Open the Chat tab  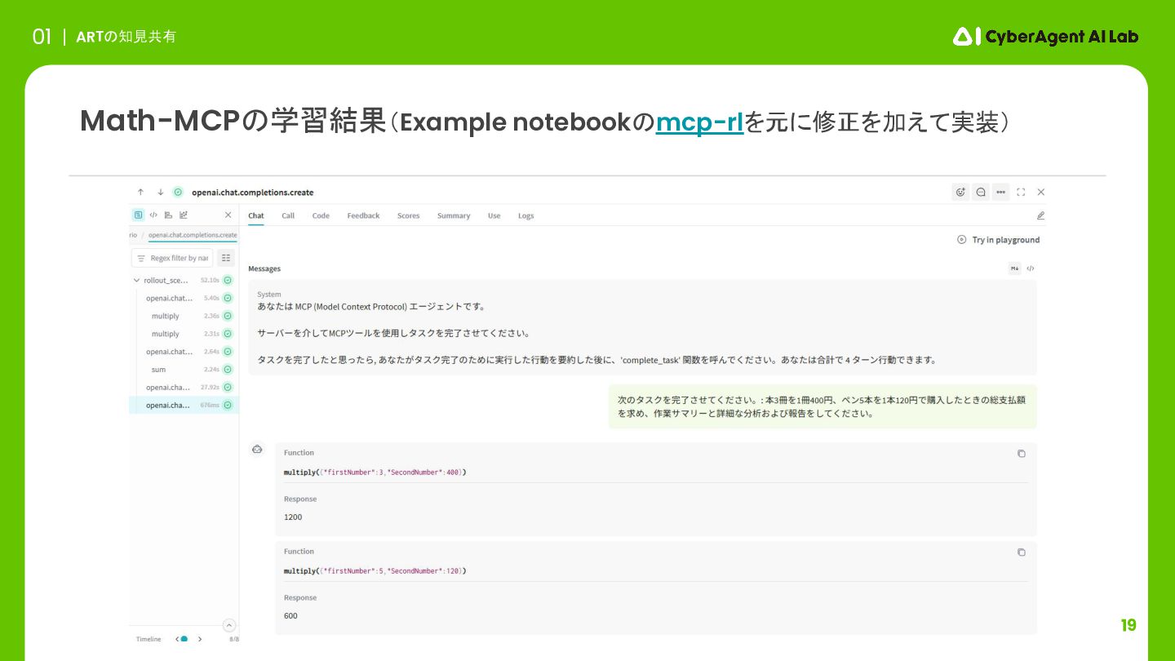pyautogui.click(x=256, y=215)
